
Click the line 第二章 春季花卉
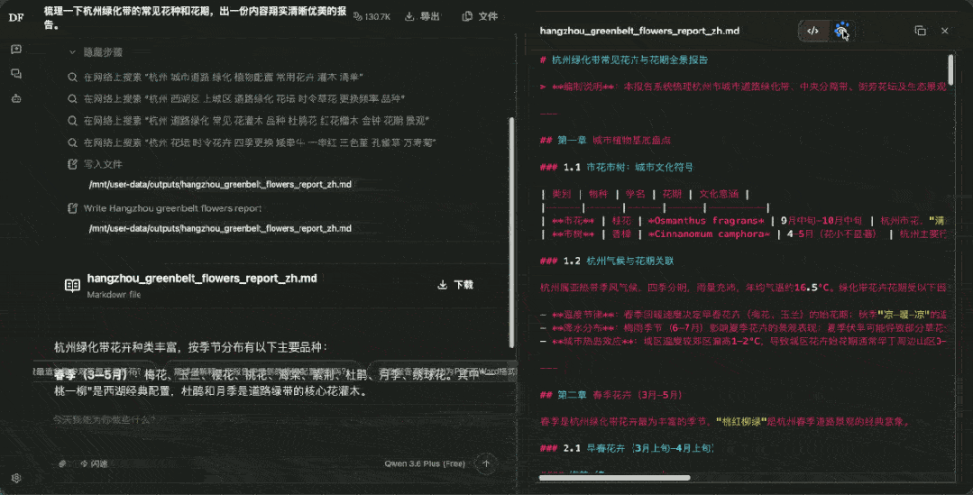click(x=611, y=395)
